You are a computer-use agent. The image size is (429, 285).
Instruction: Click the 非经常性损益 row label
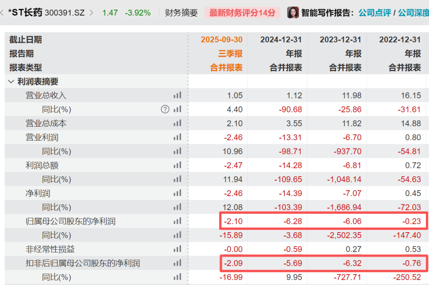tap(50, 249)
